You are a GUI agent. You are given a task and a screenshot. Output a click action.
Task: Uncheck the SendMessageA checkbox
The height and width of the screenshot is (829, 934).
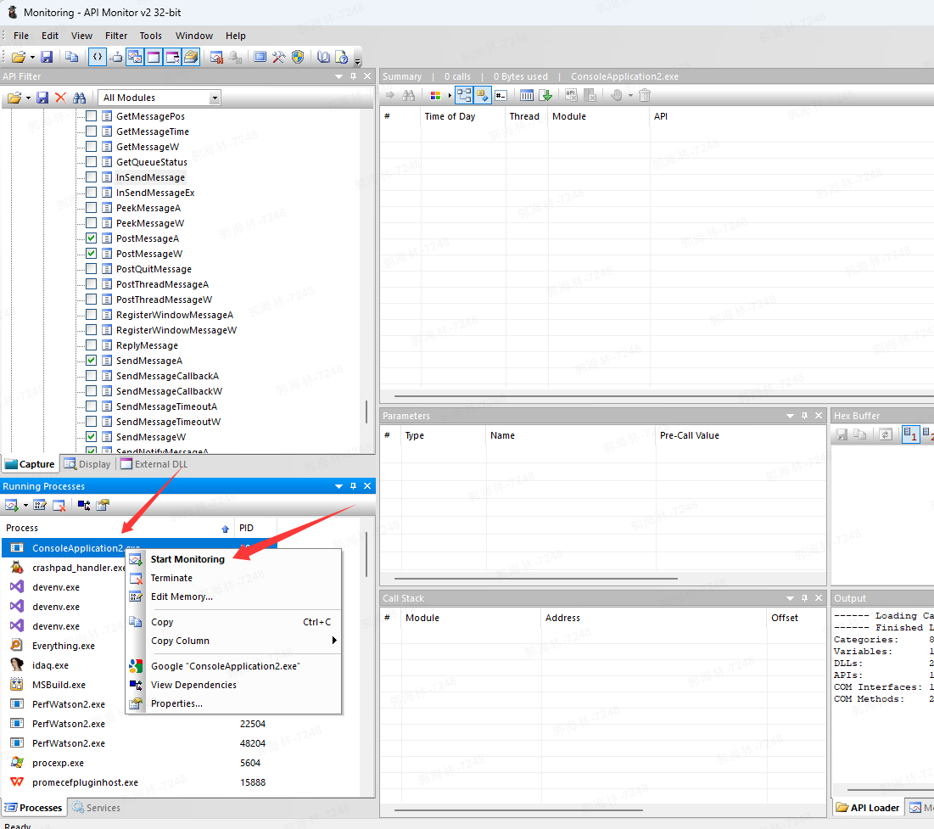[x=91, y=360]
